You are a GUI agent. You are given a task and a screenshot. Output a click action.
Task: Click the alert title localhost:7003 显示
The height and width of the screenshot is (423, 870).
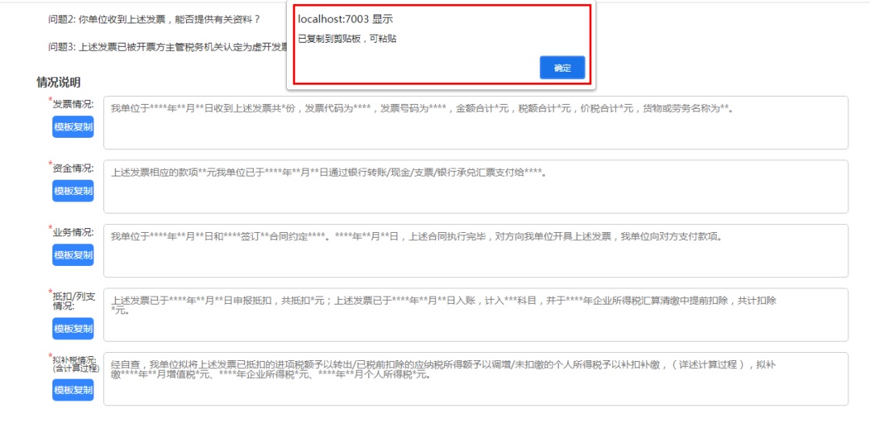346,19
